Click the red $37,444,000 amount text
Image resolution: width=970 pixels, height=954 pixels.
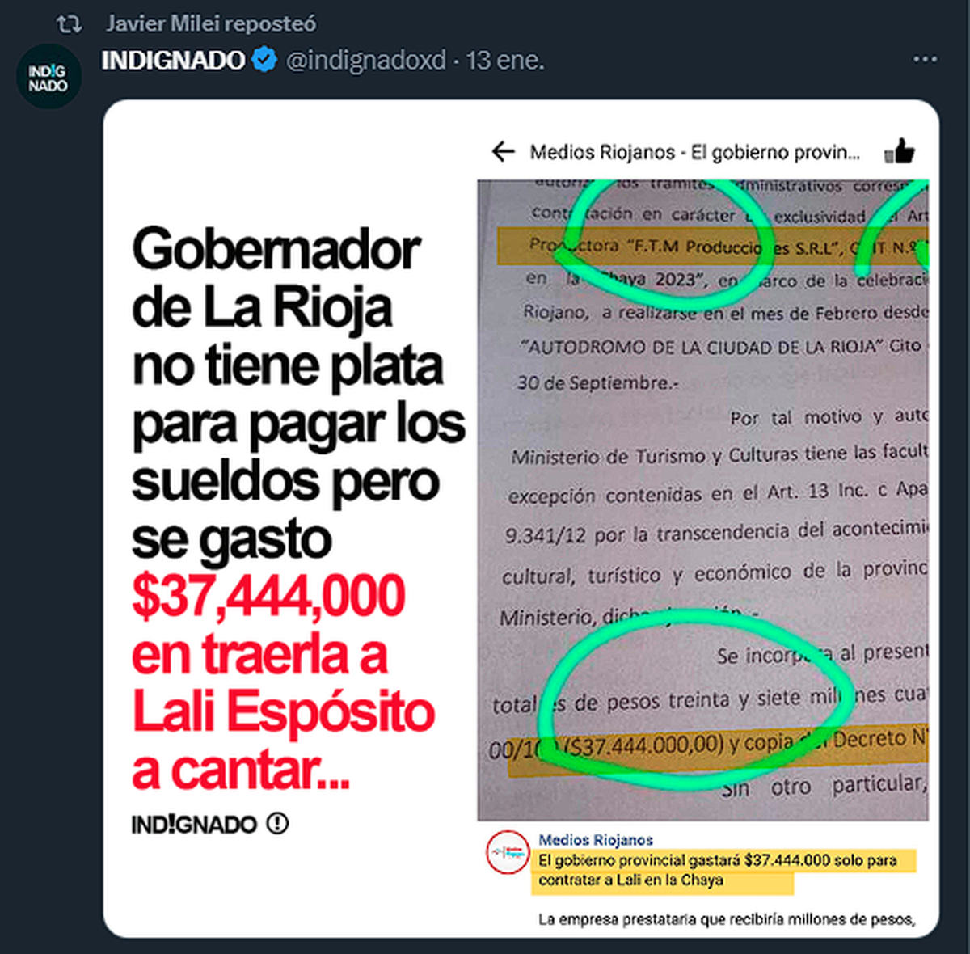[268, 596]
